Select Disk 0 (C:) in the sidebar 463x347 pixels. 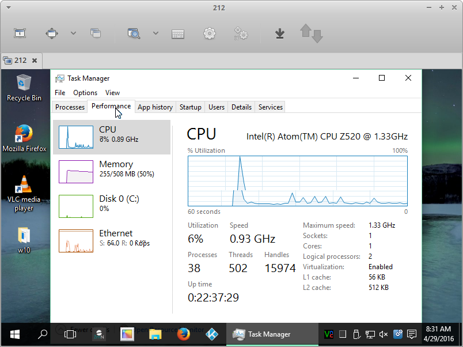(x=112, y=206)
